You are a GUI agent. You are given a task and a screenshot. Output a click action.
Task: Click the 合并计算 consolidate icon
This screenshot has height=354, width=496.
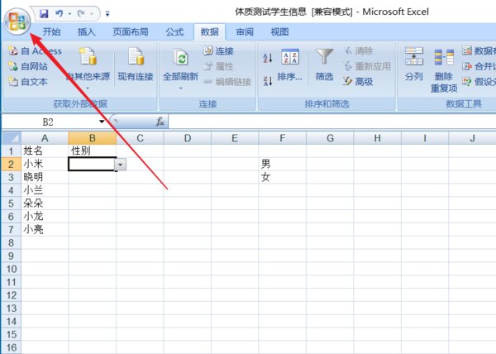tap(467, 66)
